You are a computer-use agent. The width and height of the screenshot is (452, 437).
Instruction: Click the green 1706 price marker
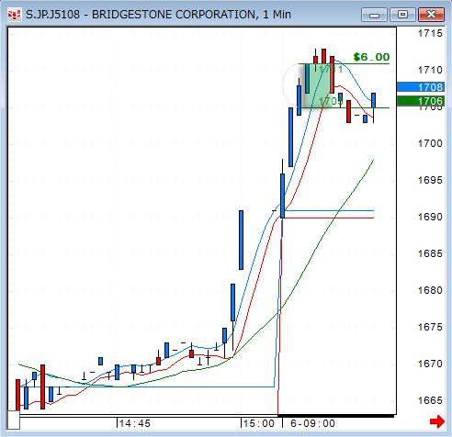click(x=421, y=101)
